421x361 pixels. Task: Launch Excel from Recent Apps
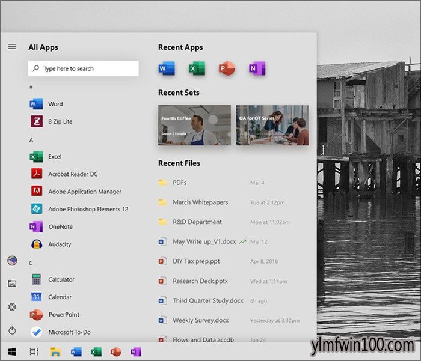pyautogui.click(x=197, y=68)
